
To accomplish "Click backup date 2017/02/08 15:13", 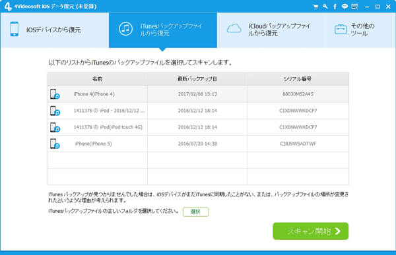I will coord(197,94).
